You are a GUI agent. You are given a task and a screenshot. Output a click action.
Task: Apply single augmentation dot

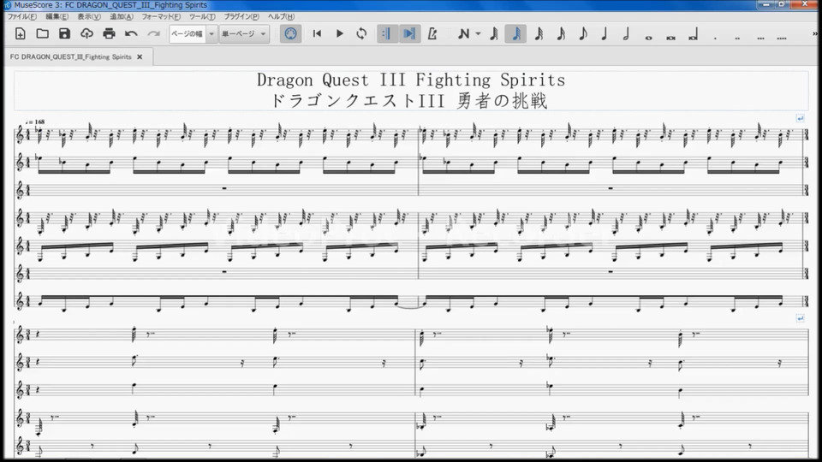click(x=715, y=37)
